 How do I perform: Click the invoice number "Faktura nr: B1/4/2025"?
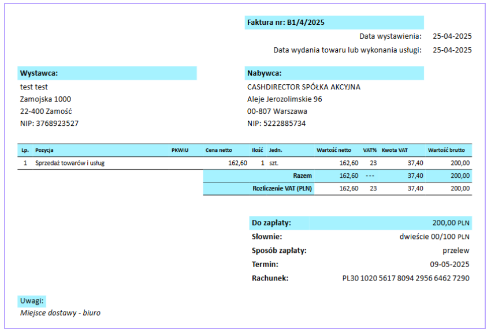tap(285, 23)
